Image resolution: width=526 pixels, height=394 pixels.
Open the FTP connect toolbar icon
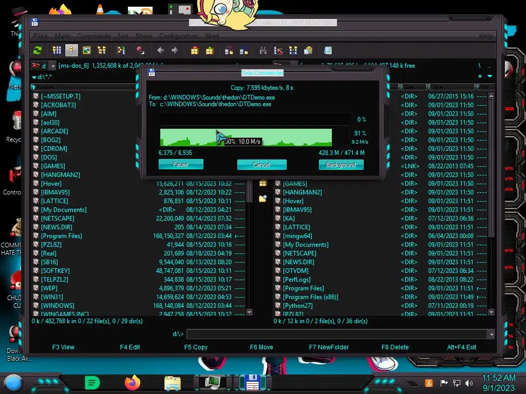pos(229,51)
